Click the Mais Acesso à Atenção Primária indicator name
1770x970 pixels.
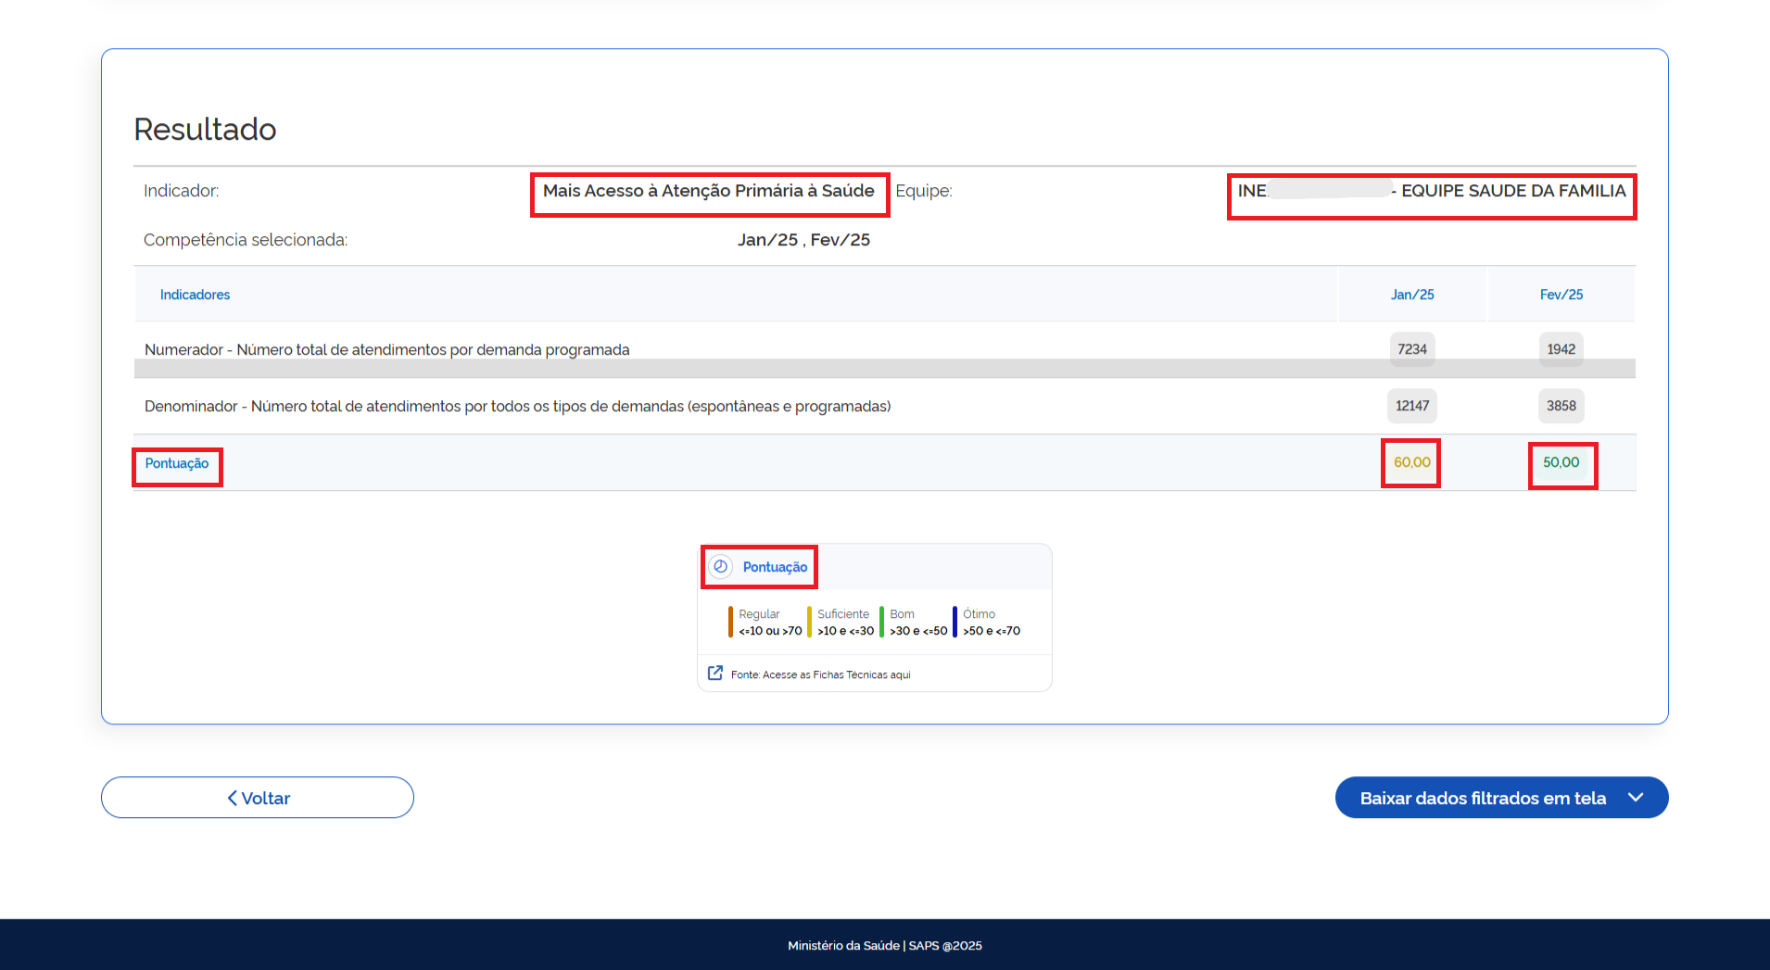(x=708, y=191)
